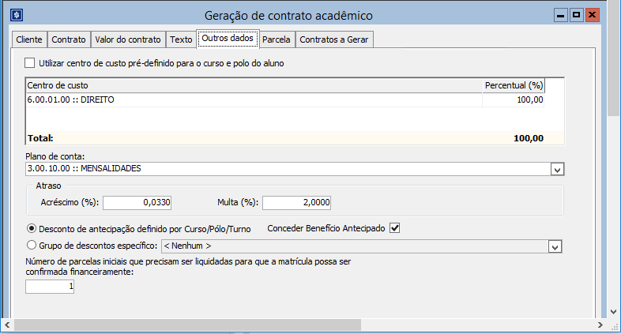Expand the Plano de conta dropdown
The image size is (621, 334).
coord(556,169)
